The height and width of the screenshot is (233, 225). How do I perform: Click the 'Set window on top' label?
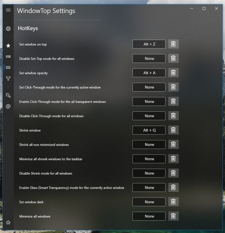(x=33, y=44)
